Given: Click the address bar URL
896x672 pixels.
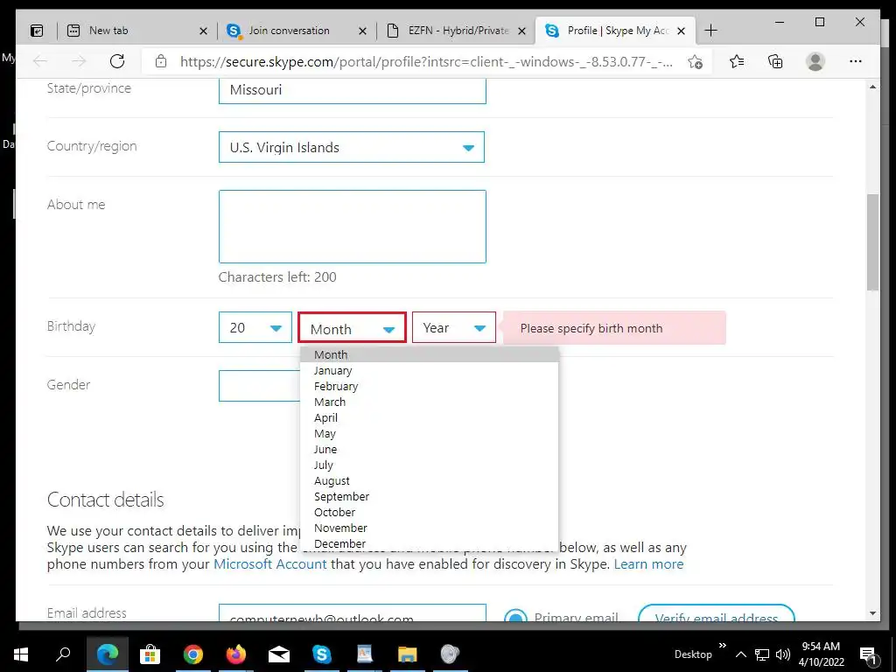Looking at the screenshot, I should pos(426,62).
